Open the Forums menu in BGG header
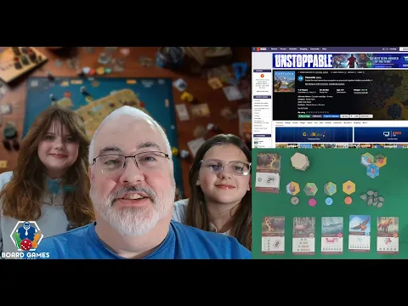 click(283, 49)
